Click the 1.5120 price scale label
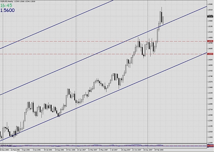The height and width of the screenshot is (152, 214). pos(210,32)
